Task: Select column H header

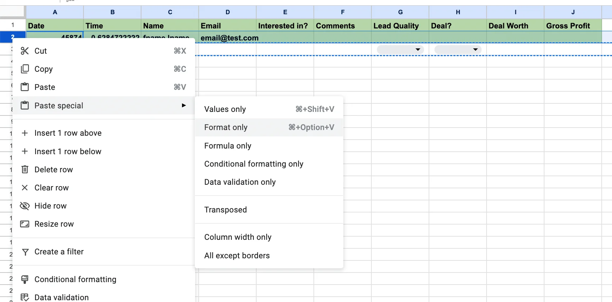Action: coord(458,12)
